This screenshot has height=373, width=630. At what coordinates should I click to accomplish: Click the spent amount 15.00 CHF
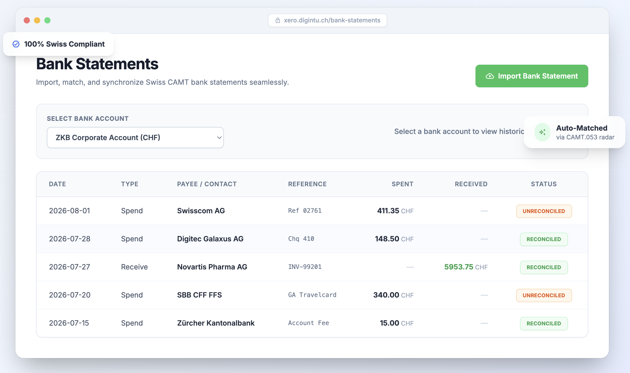pos(397,323)
